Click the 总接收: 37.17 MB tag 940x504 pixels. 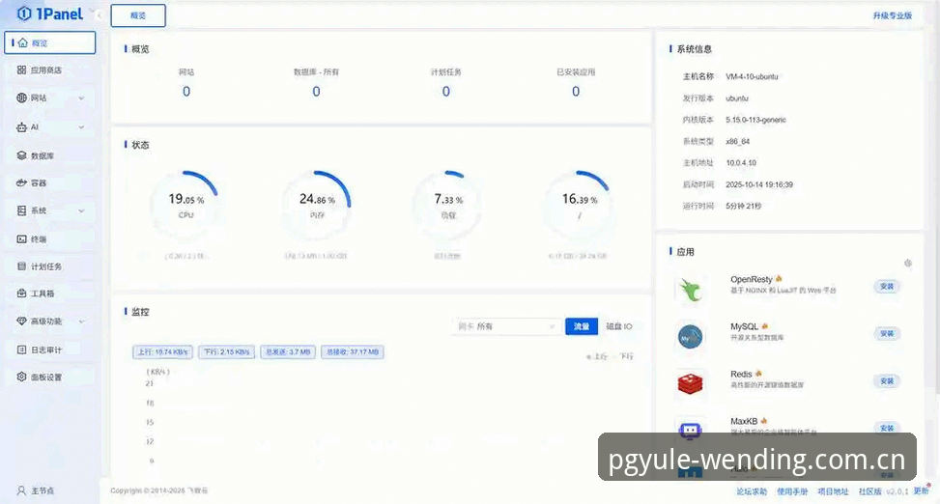pyautogui.click(x=353, y=352)
